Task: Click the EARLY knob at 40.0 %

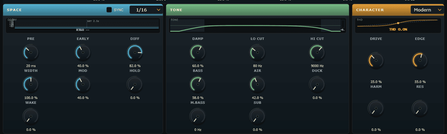Action: (x=83, y=53)
